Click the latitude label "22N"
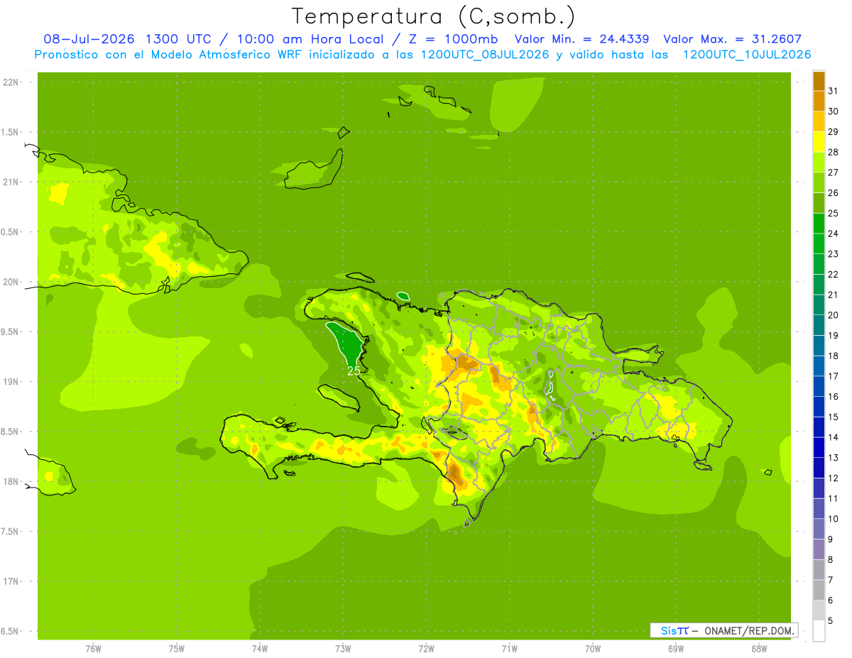This screenshot has width=852, height=658. [x=11, y=82]
